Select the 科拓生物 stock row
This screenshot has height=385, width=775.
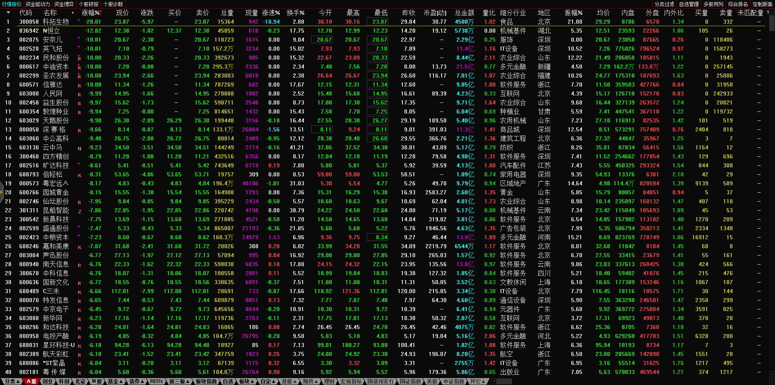pos(56,22)
